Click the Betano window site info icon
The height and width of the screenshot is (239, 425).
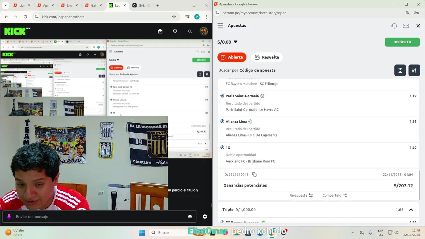(217, 13)
